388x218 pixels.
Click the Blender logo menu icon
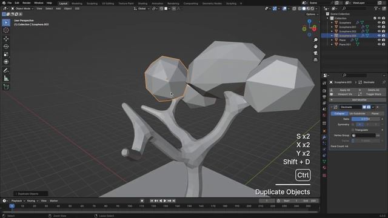tap(4, 3)
